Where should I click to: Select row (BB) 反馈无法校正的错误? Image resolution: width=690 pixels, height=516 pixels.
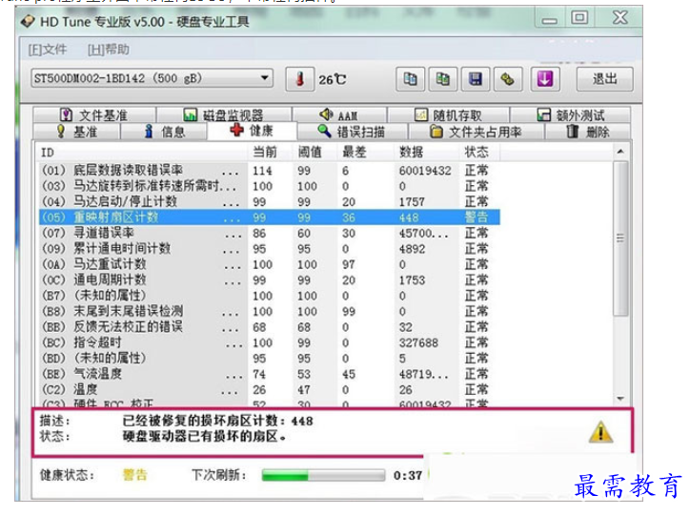[x=270, y=327]
